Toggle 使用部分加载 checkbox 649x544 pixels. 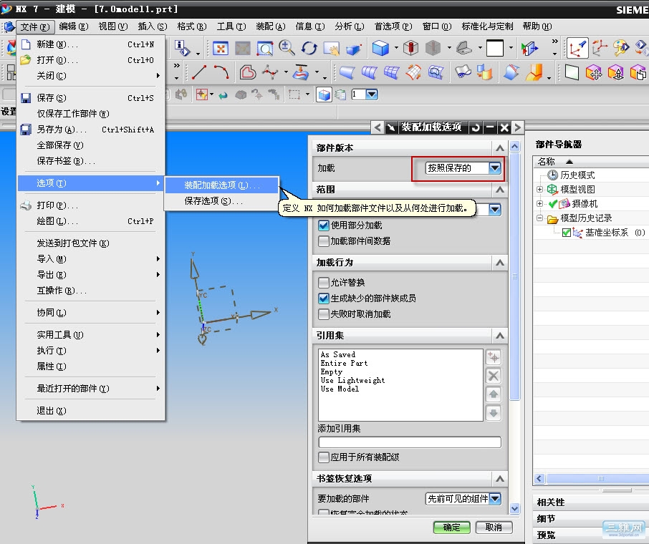pos(324,225)
